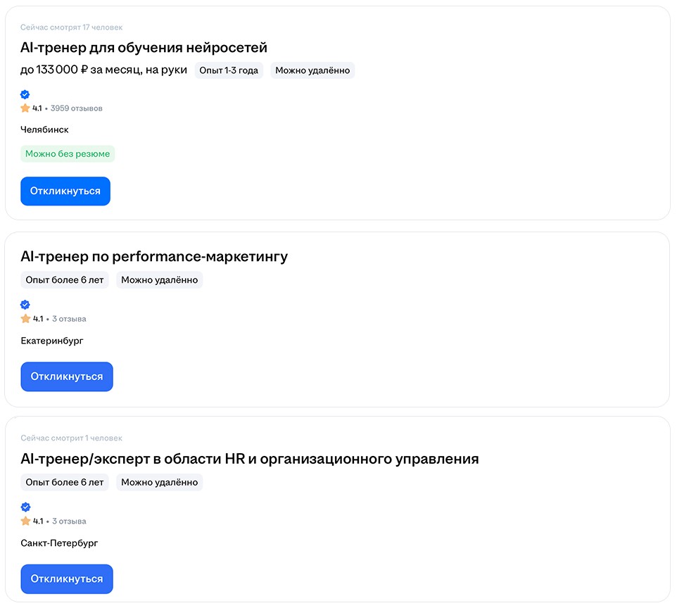Apply to the neural network AI-trainer vacancy

tap(65, 191)
